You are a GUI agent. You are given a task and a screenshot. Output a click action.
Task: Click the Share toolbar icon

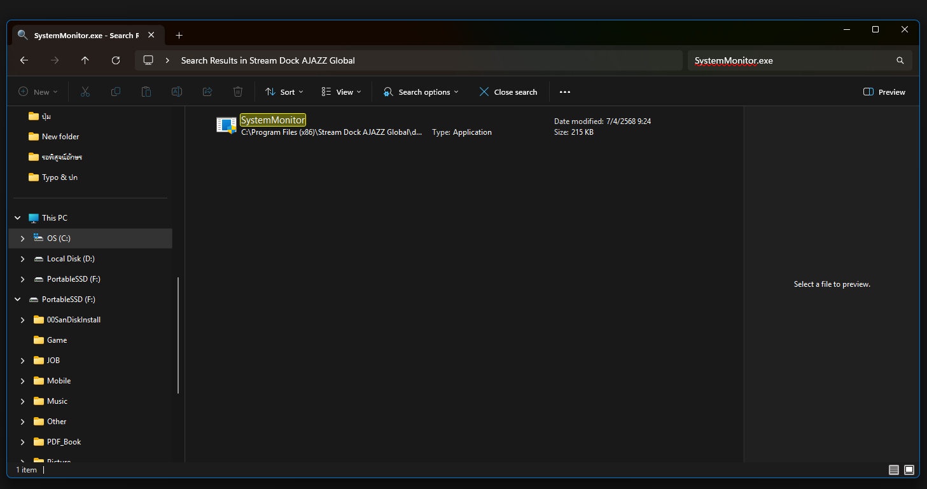[x=207, y=92]
